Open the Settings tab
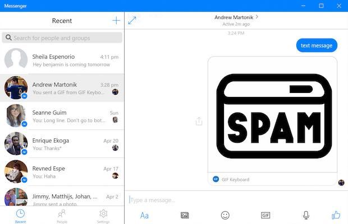348x224 pixels. [103, 216]
